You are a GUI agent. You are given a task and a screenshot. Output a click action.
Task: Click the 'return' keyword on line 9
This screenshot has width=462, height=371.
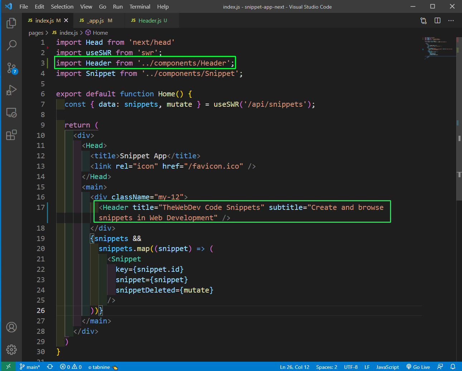coord(77,125)
